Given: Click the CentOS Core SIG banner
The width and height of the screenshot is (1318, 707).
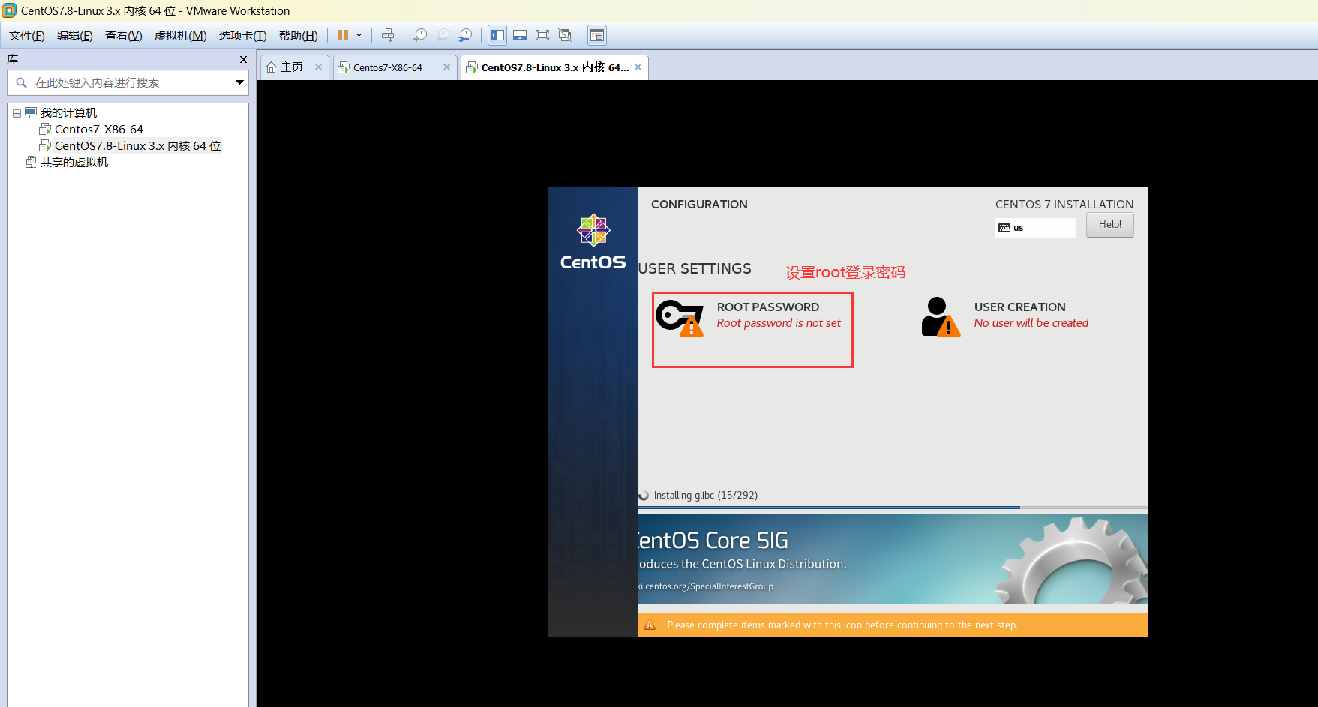Looking at the screenshot, I should tap(893, 559).
